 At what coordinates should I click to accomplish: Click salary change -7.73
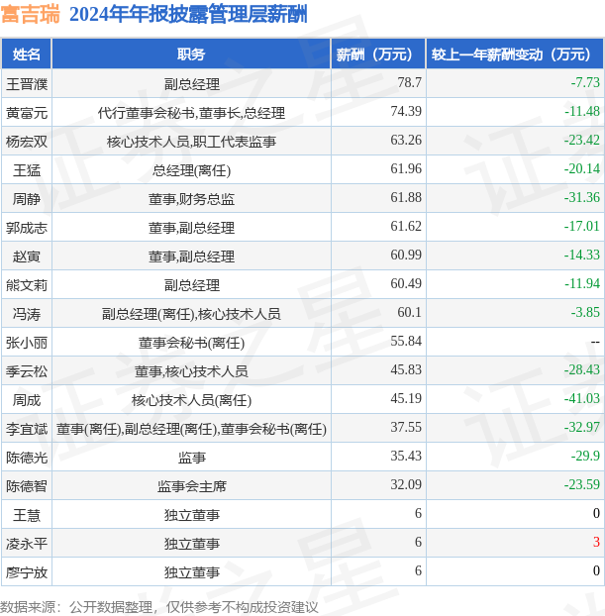pyautogui.click(x=585, y=82)
